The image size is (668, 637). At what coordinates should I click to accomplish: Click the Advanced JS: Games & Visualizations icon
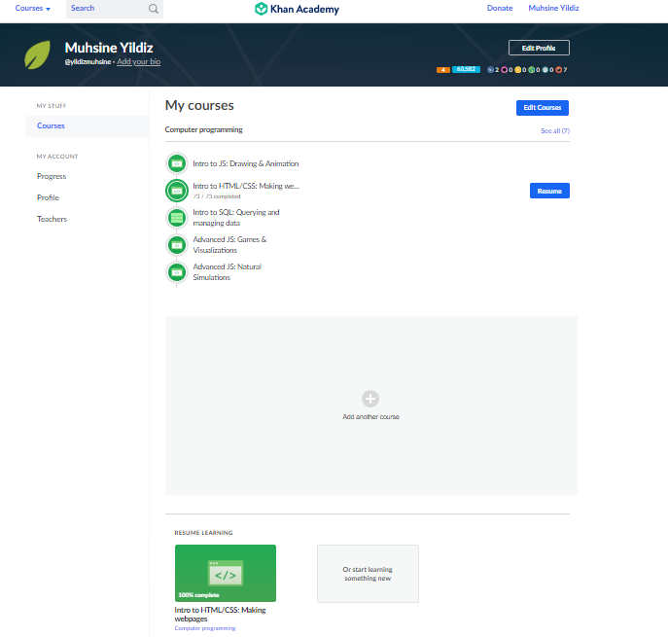[x=176, y=245]
